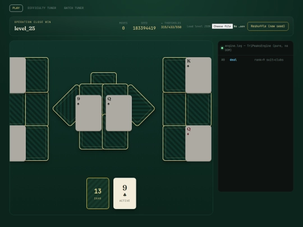Click the deal log entry

233,60
